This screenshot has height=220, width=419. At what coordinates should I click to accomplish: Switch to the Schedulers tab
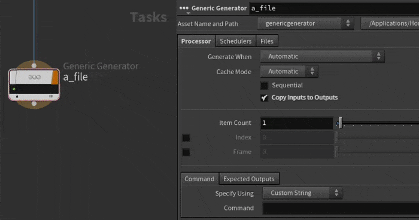pyautogui.click(x=235, y=41)
